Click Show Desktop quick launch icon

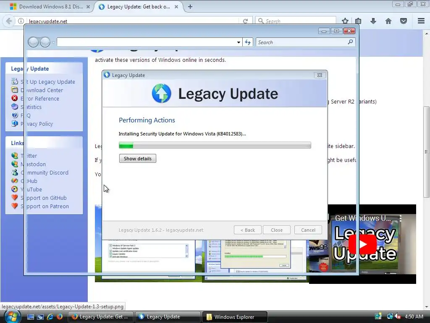pos(30,317)
